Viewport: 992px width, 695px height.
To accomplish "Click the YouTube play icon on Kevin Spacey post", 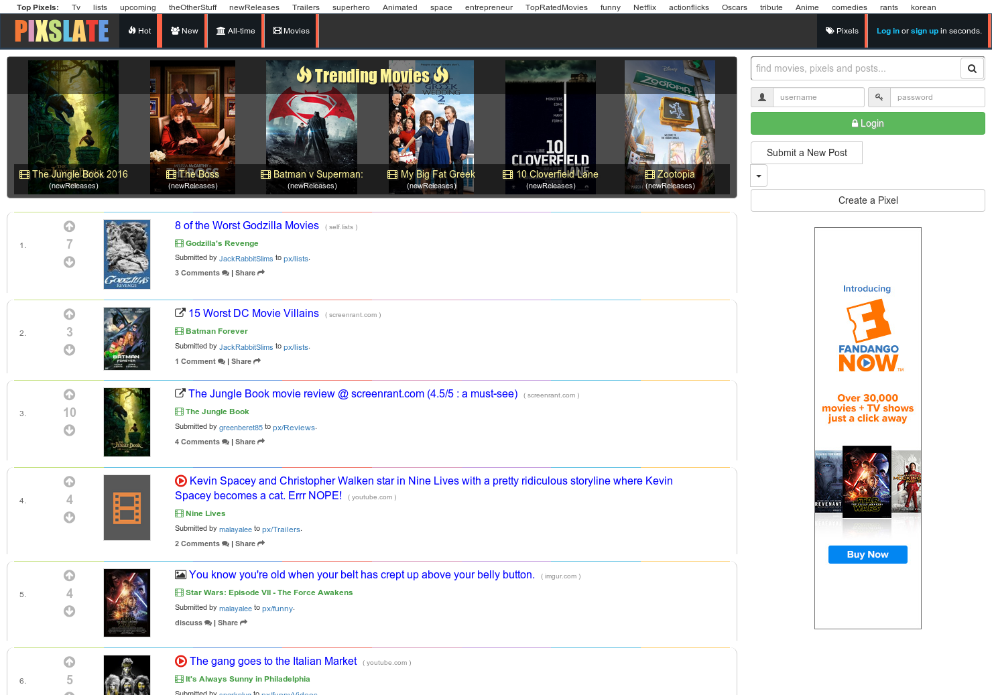I will (x=181, y=481).
